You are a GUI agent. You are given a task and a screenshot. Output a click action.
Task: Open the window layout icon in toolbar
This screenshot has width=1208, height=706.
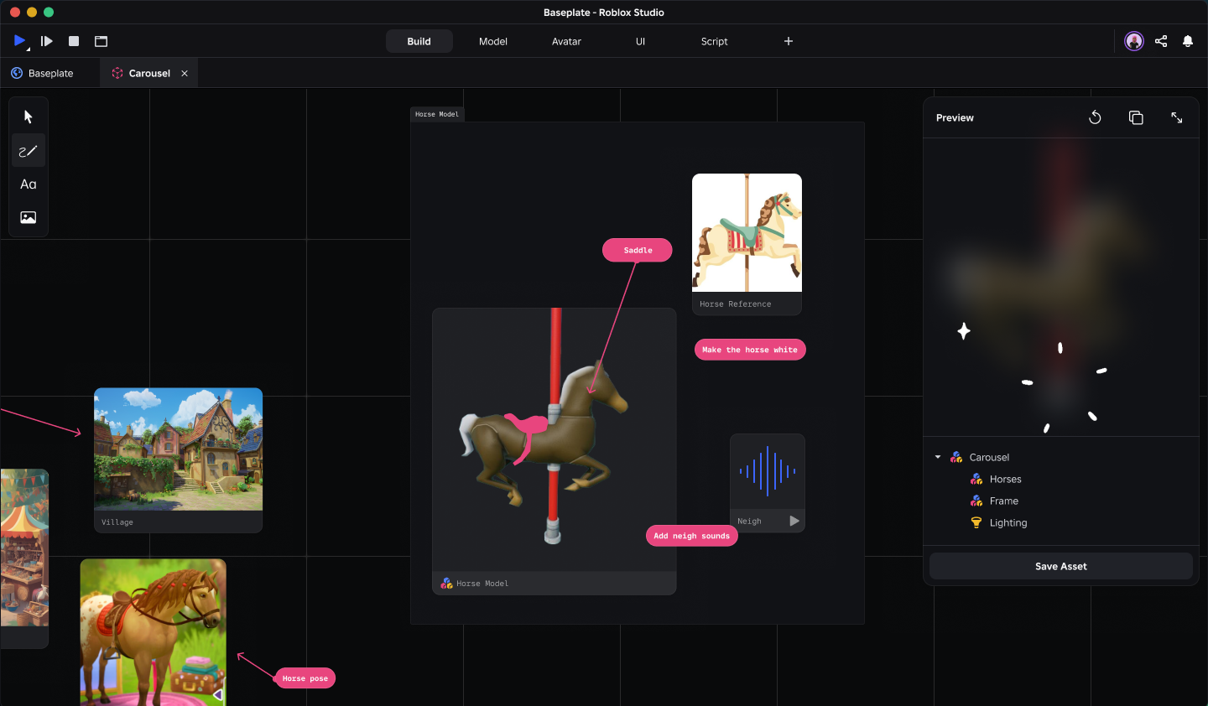click(x=102, y=41)
